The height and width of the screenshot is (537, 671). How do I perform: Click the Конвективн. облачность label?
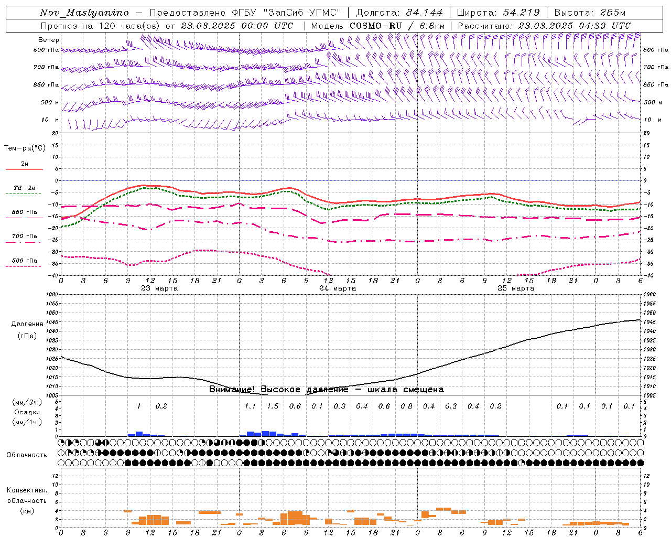27,496
